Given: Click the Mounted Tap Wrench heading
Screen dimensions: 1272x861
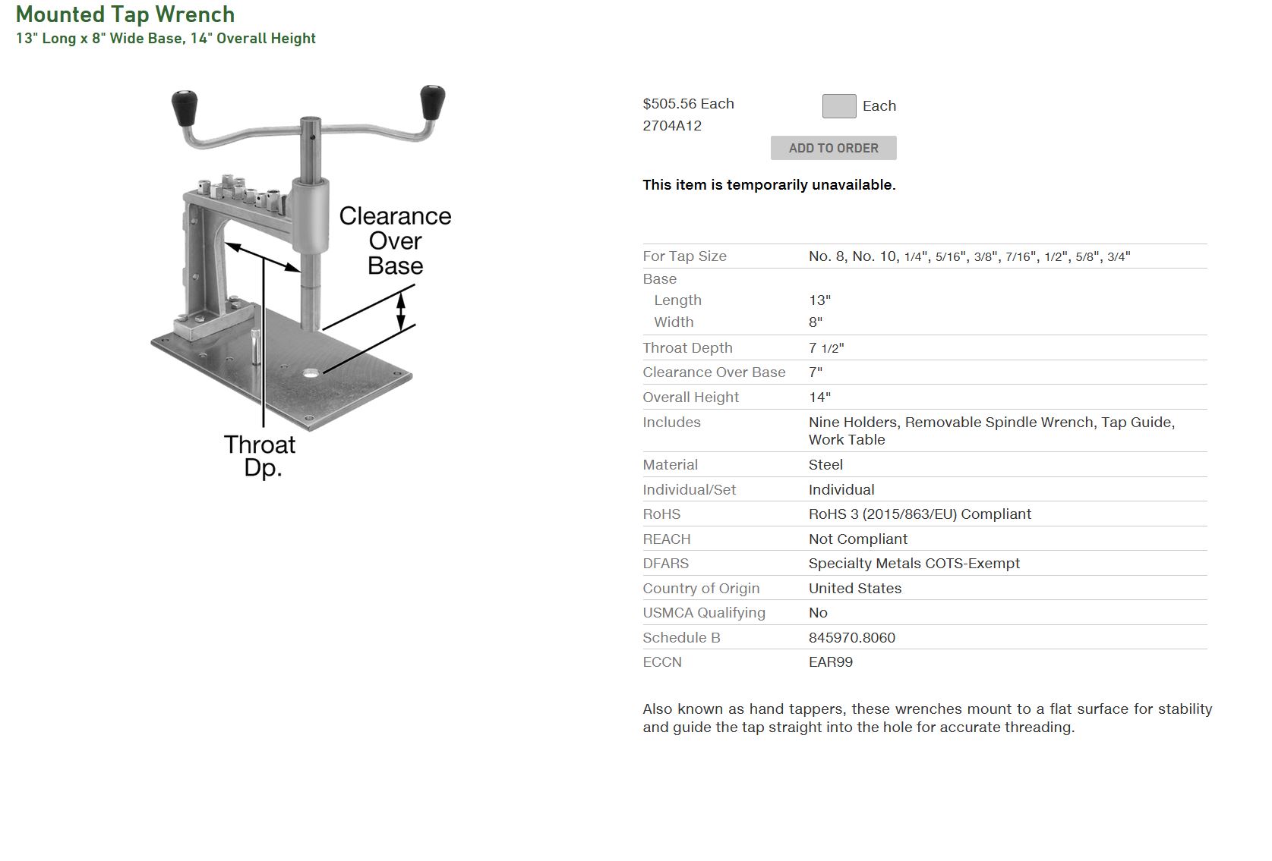Looking at the screenshot, I should pos(125,14).
